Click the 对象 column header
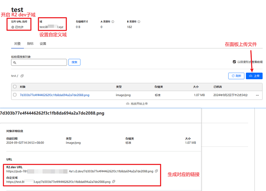The image size is (266, 191). click(x=23, y=87)
